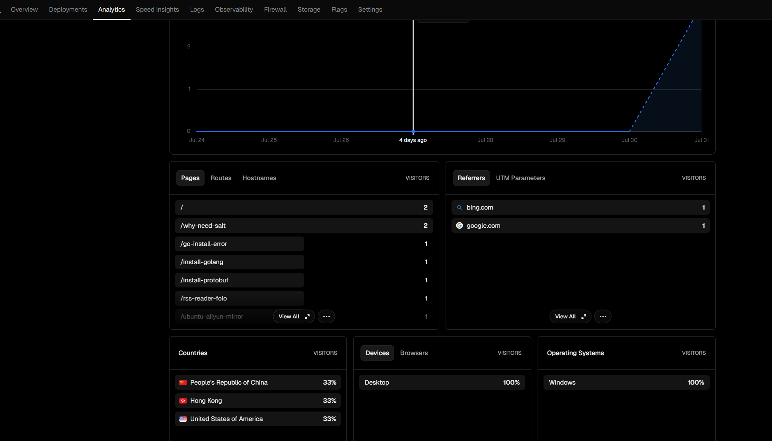Filter by People's Republic of China
Viewport: 772px width, 441px height.
click(258, 382)
